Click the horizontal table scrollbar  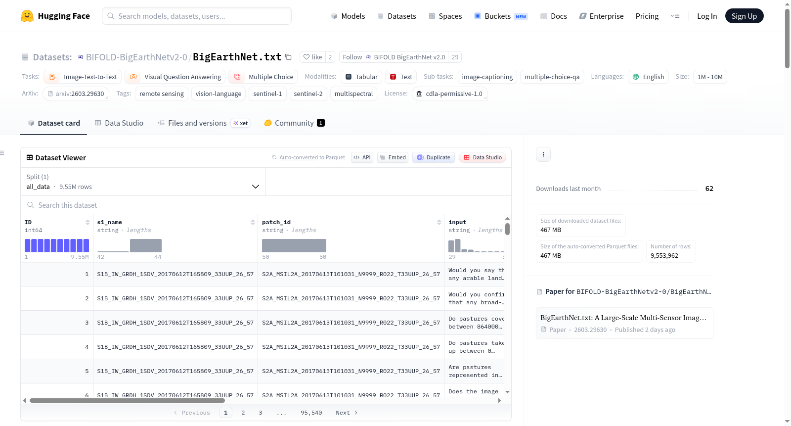tap(127, 400)
